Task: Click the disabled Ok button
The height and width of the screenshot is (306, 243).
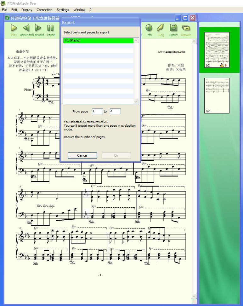Action: [116, 155]
